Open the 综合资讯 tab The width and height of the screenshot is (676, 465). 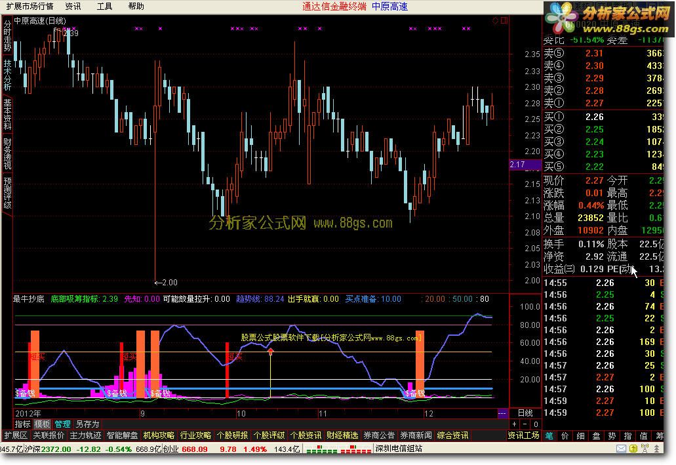coord(452,435)
